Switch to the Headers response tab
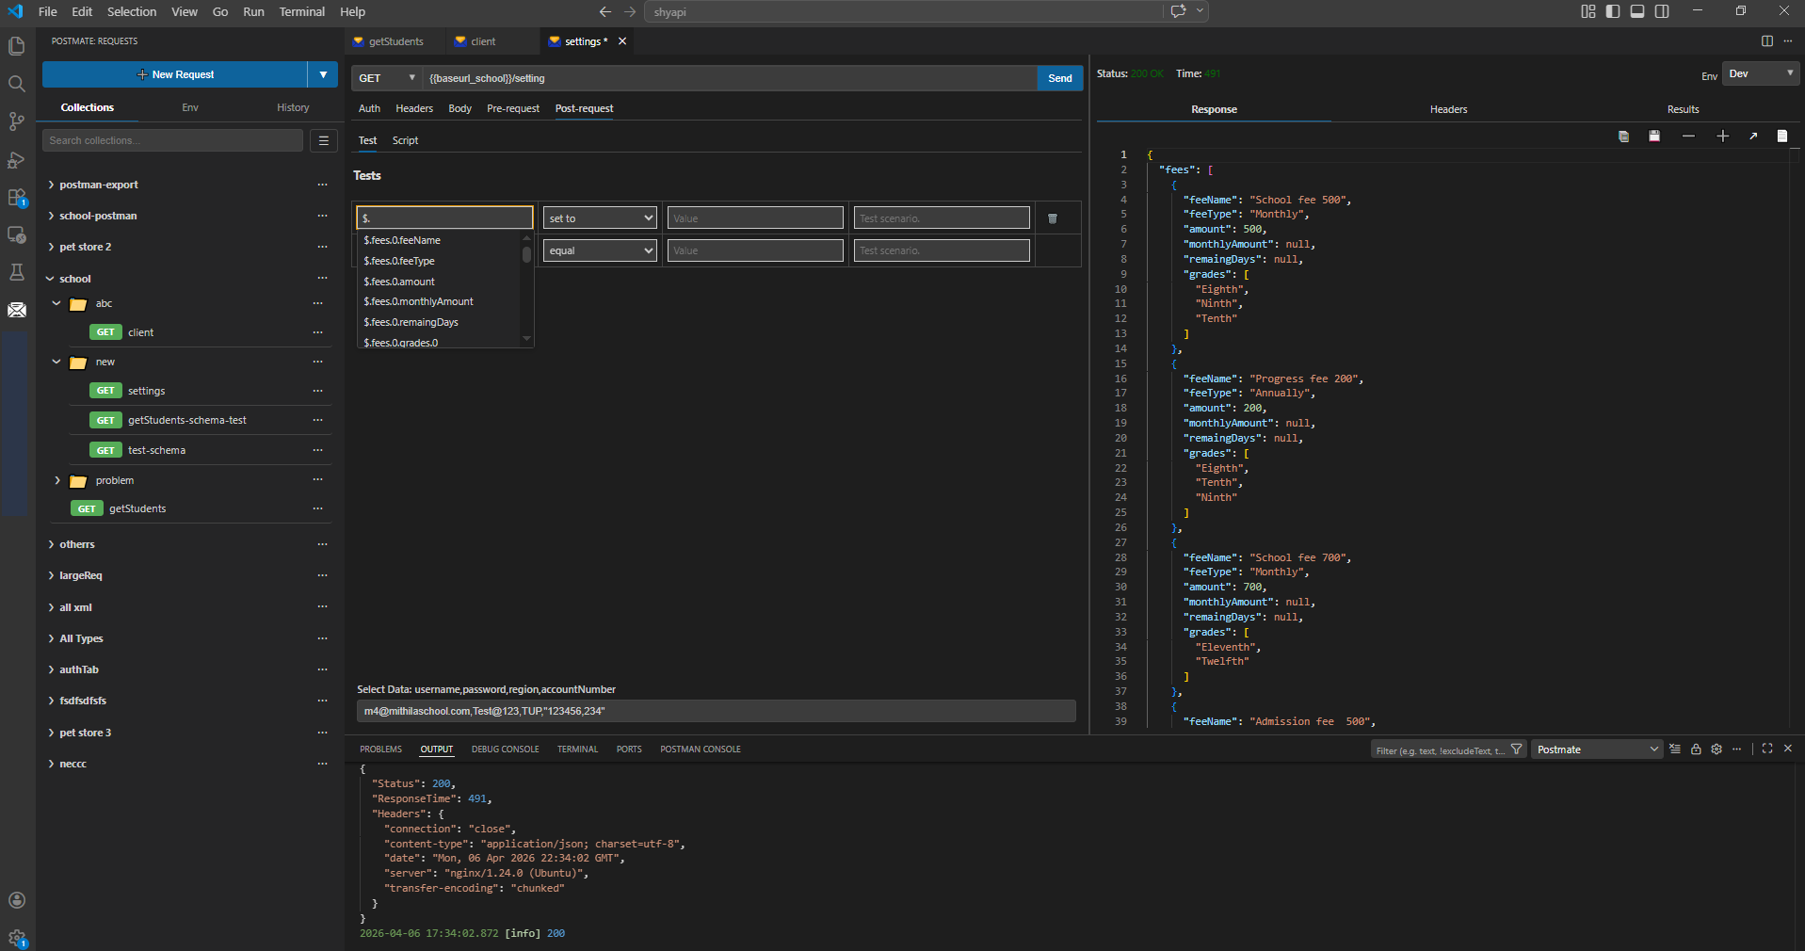 [1447, 109]
